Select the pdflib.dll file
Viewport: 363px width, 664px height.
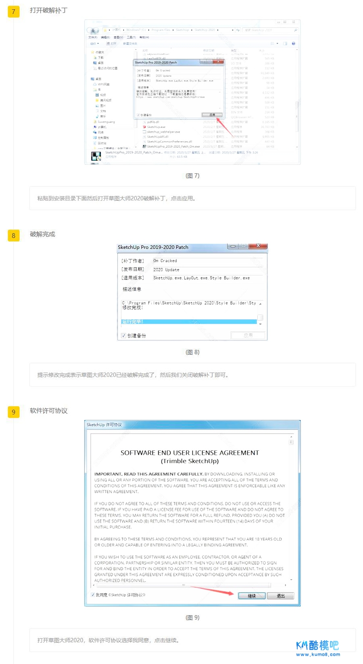[151, 122]
